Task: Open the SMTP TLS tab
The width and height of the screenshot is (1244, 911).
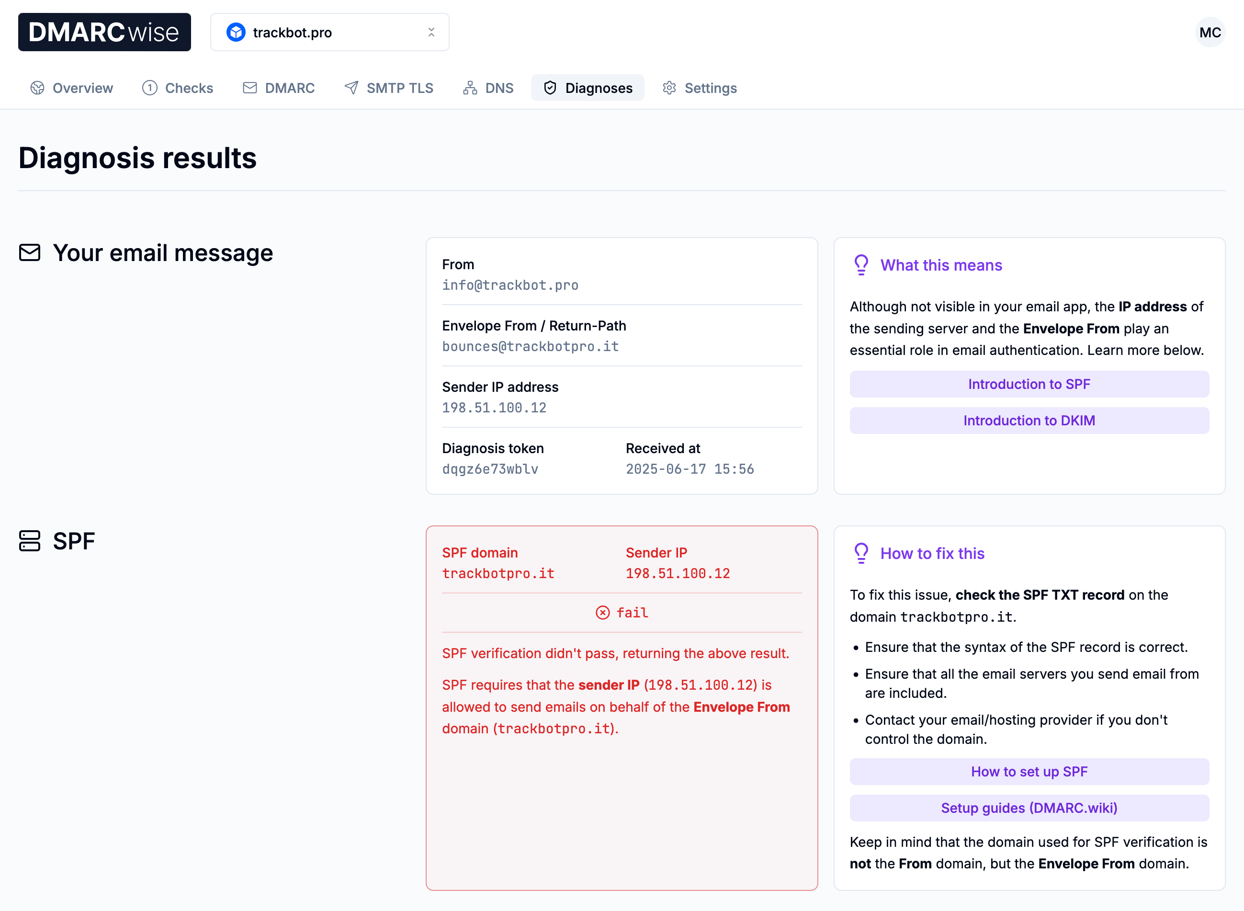Action: [x=389, y=88]
